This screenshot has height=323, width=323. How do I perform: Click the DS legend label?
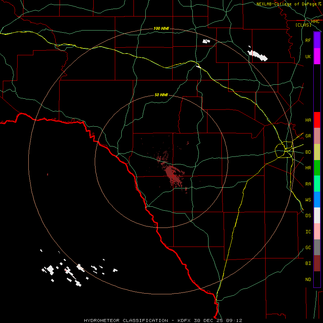[308, 215]
